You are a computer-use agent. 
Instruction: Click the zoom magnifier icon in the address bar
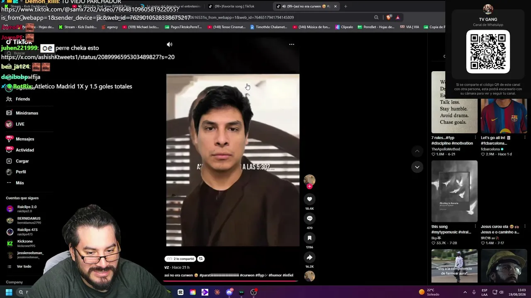coord(376,17)
